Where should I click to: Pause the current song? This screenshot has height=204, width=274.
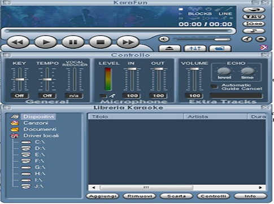click(73, 42)
